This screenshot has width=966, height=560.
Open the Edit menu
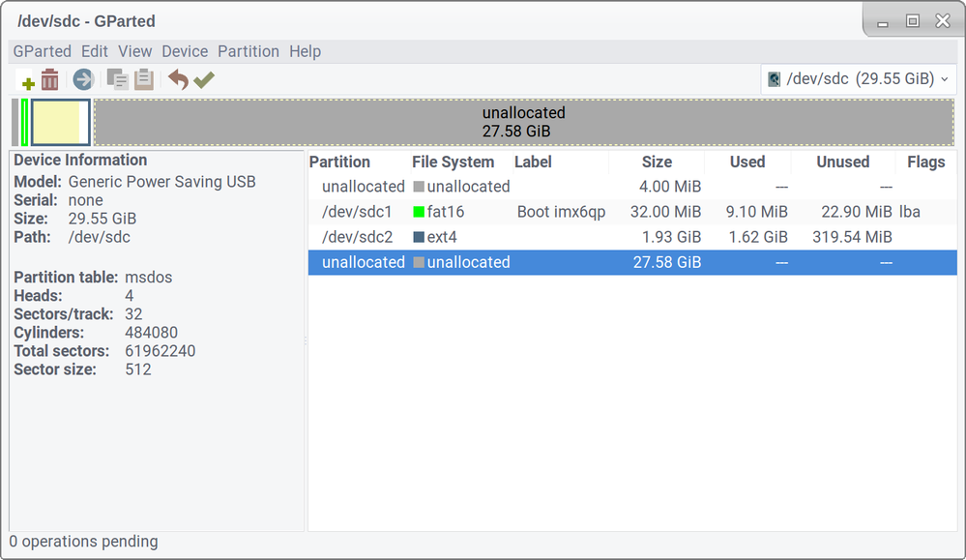pyautogui.click(x=95, y=51)
